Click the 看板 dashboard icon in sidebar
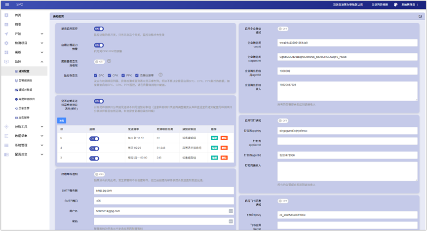Image resolution: width=427 pixels, height=231 pixels. [x=6, y=52]
